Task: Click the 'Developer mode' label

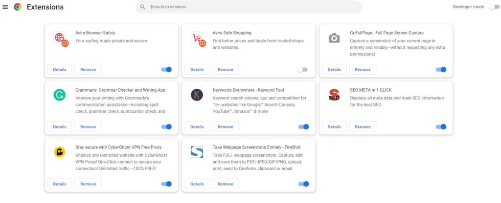Action: (468, 7)
